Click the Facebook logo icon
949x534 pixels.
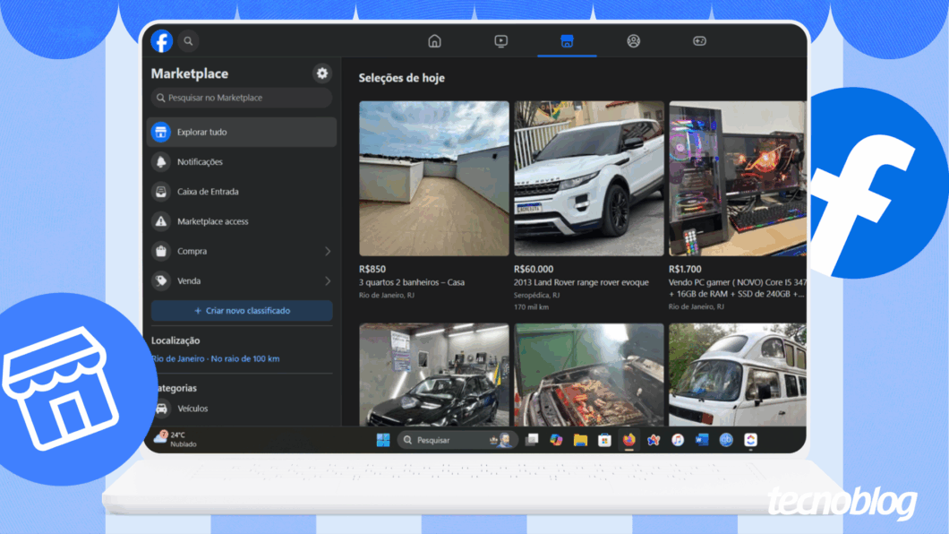click(161, 41)
